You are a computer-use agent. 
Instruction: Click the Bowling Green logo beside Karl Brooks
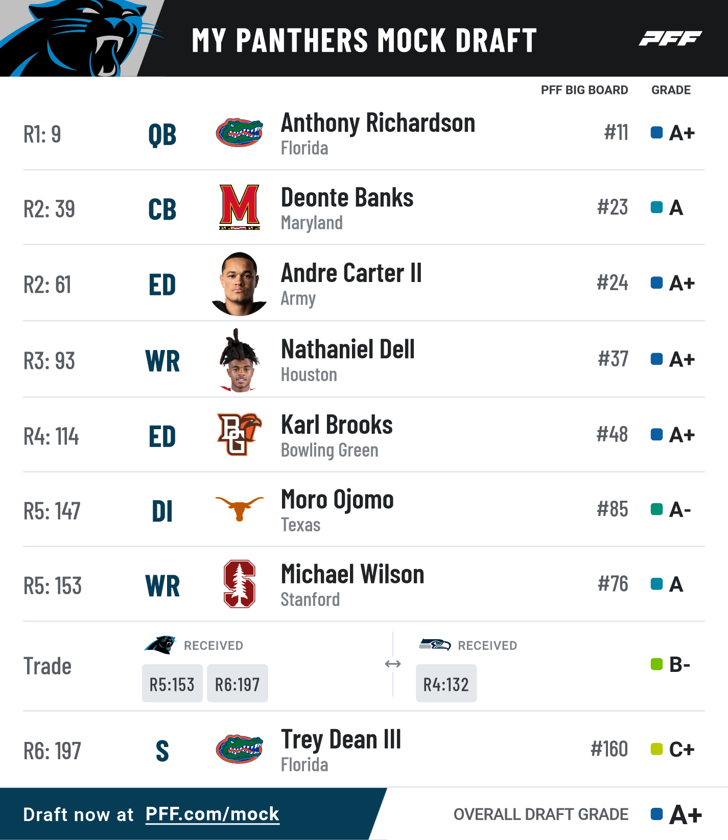(x=239, y=434)
